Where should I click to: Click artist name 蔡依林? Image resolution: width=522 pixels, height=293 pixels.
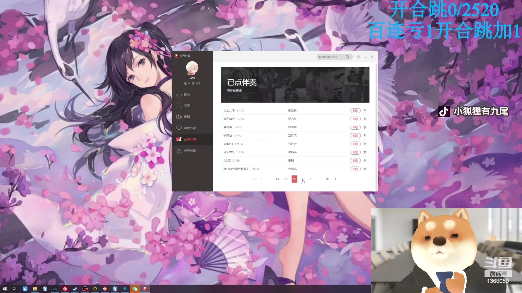click(292, 111)
